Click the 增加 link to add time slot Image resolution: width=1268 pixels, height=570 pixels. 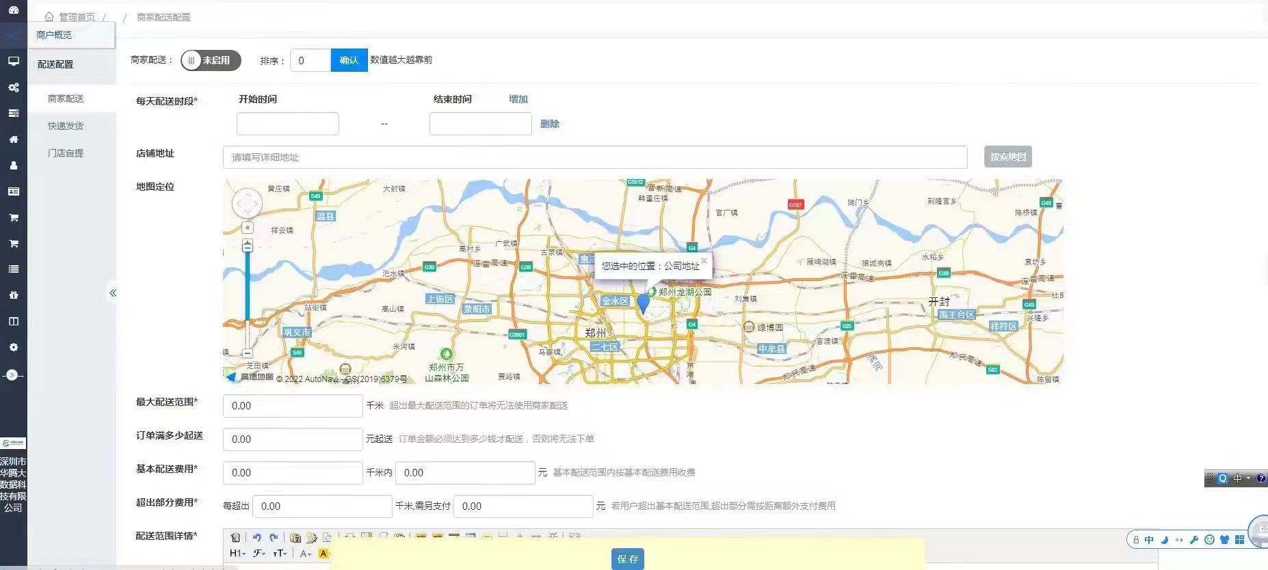tap(518, 99)
